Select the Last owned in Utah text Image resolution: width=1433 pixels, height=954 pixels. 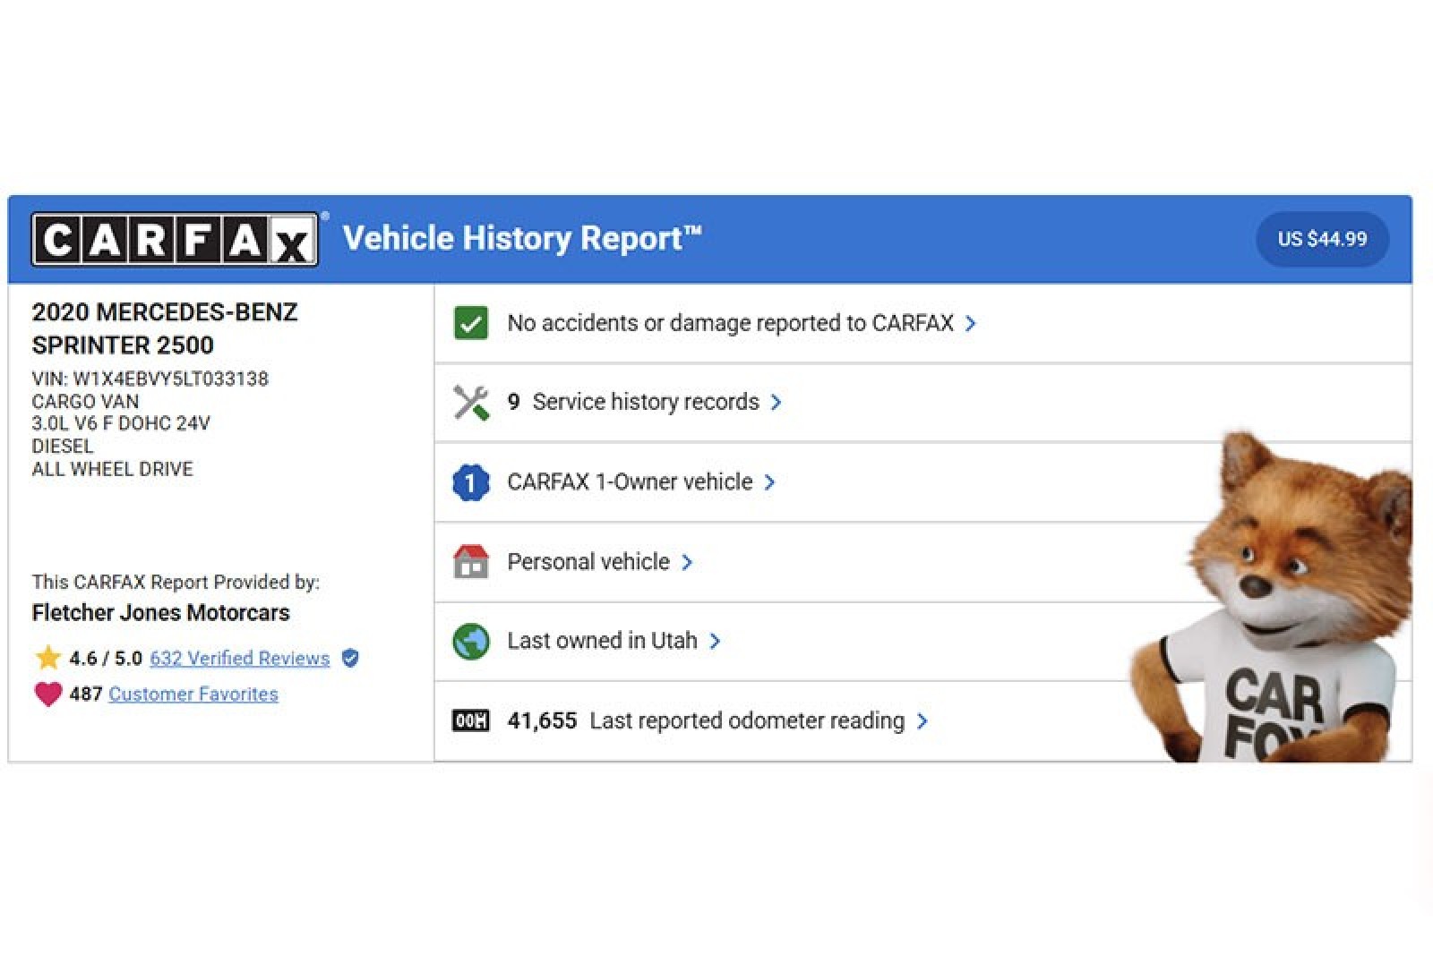tap(602, 641)
